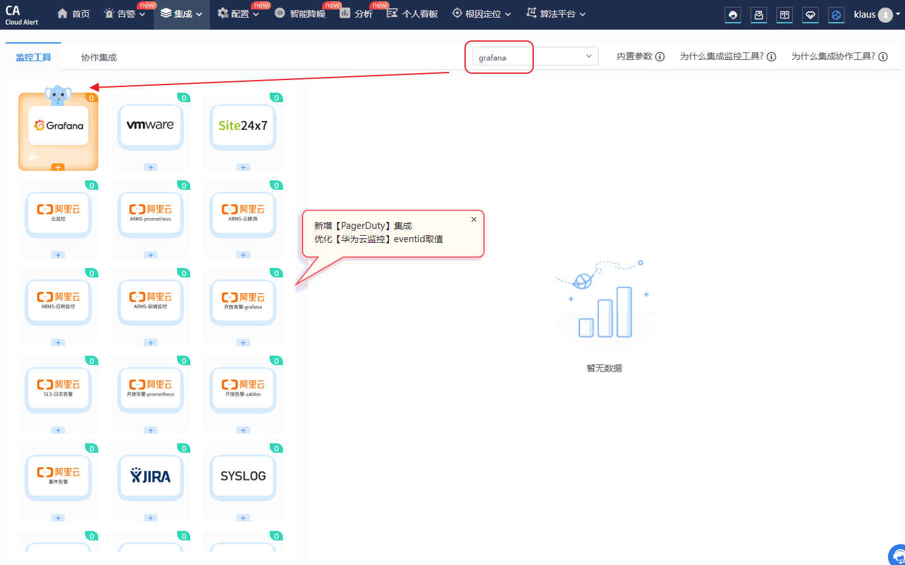The width and height of the screenshot is (905, 565).
Task: Close the PagerDuty update tooltip
Action: point(474,219)
